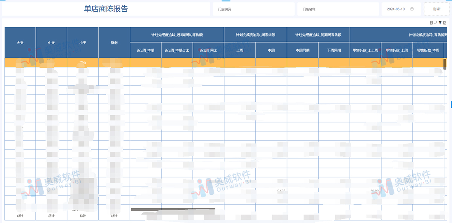Click the 计划完成度追踪_零售折数 group header
Screen dimensions: 452x223
point(399,35)
